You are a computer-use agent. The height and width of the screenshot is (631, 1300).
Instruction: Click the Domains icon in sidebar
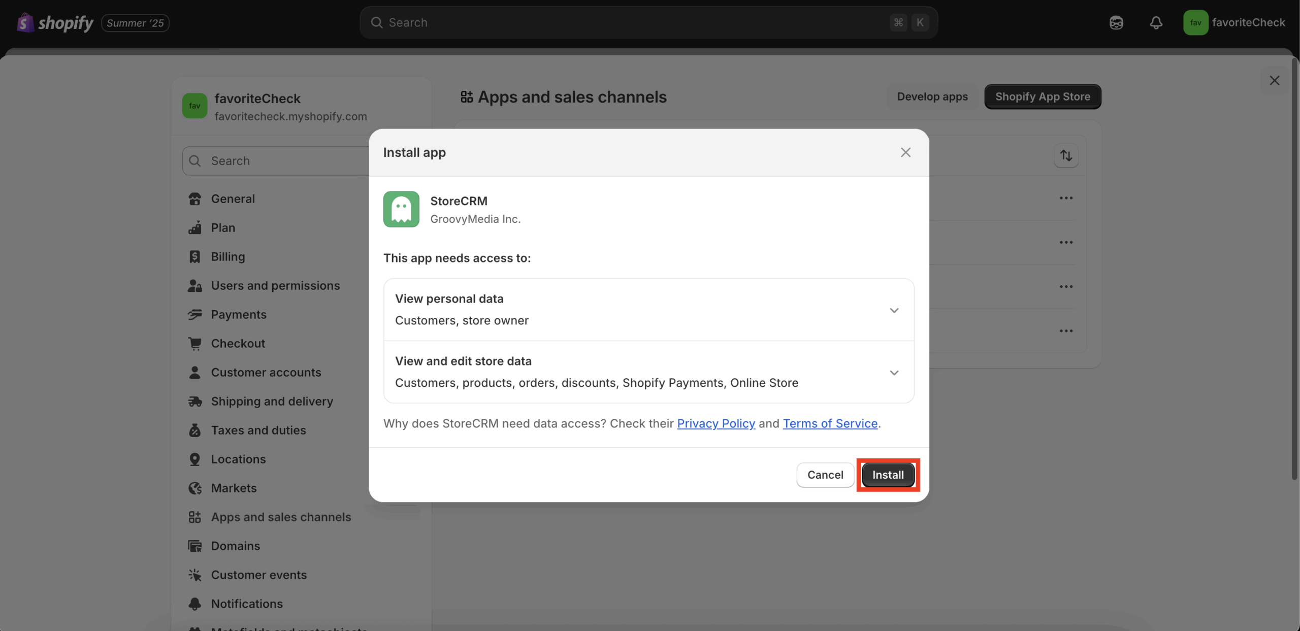(195, 546)
